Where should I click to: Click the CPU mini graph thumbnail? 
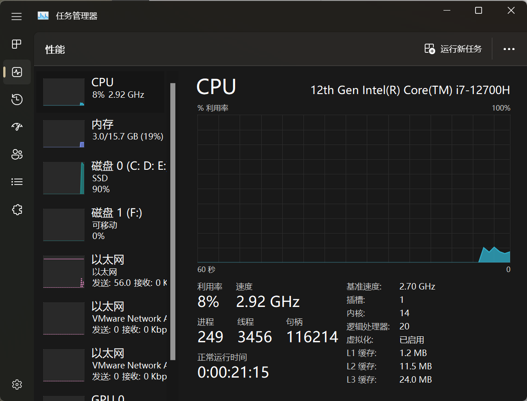63,92
